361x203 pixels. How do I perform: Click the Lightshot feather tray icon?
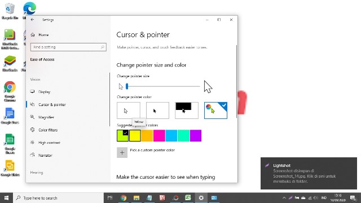point(290,198)
